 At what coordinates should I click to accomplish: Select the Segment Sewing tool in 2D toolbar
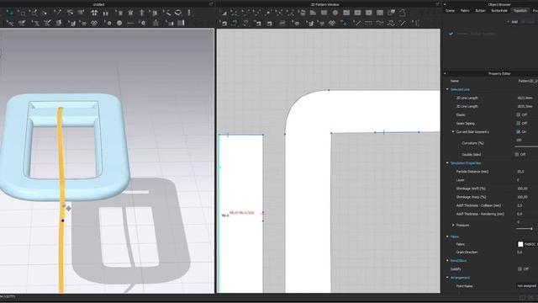pos(235,23)
